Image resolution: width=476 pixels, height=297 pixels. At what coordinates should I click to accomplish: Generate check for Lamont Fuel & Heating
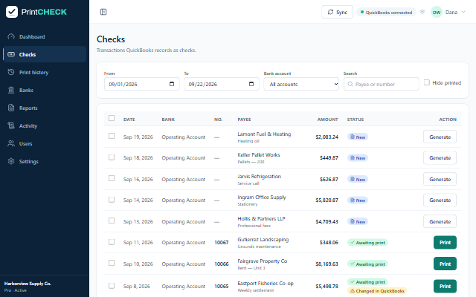click(x=440, y=137)
